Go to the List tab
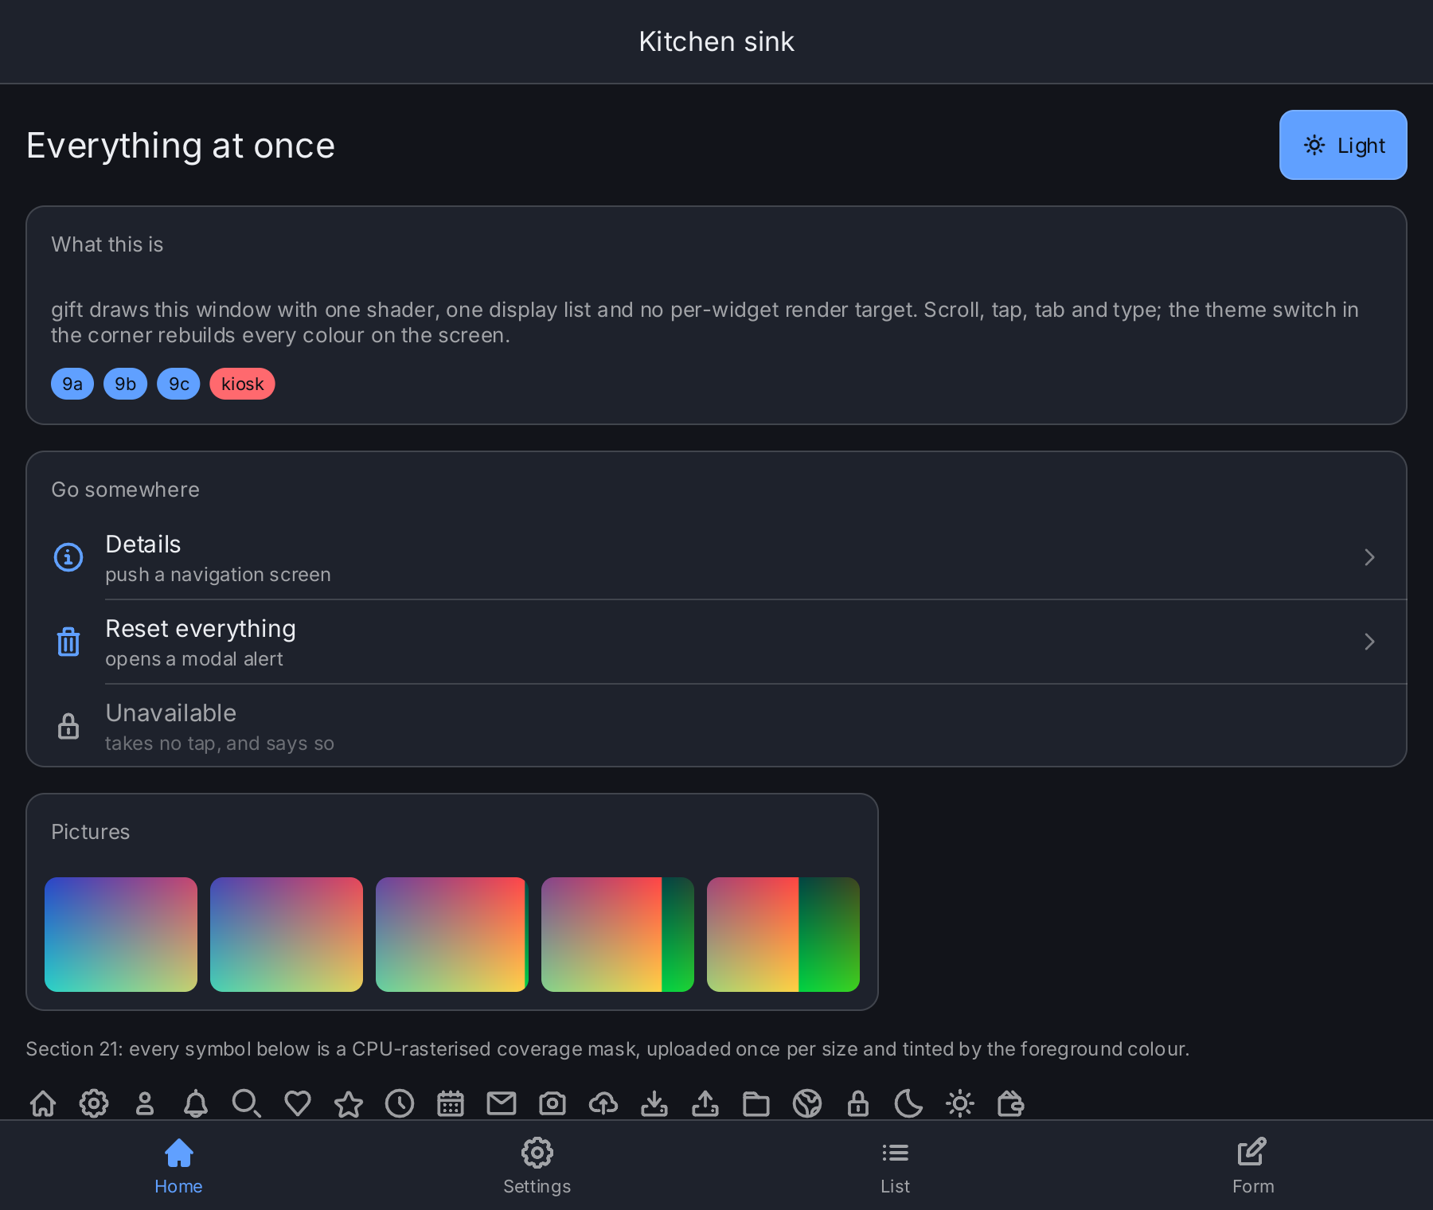Screen dimensions: 1433x1210 coord(896,1165)
